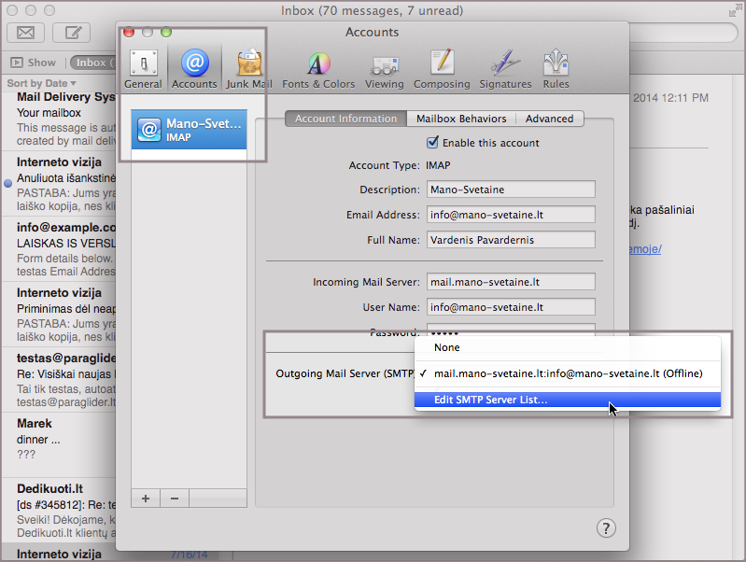
Task: Open Junk Mail preferences
Action: click(248, 69)
